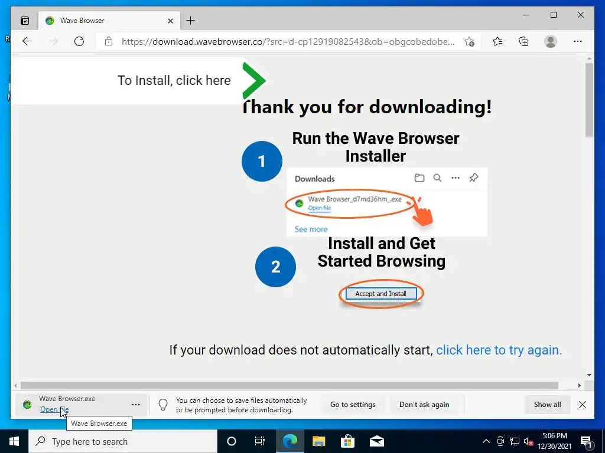
Task: Click the green arrow install banner icon
Action: click(x=253, y=81)
